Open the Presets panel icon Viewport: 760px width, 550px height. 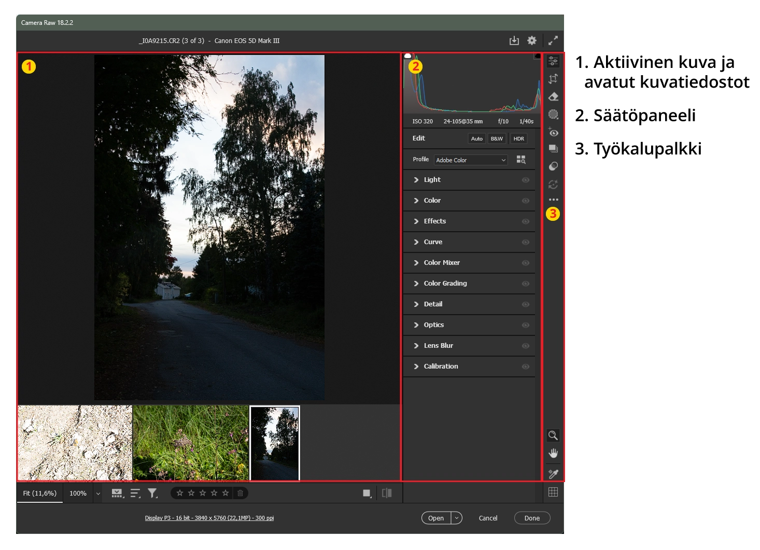point(553,166)
